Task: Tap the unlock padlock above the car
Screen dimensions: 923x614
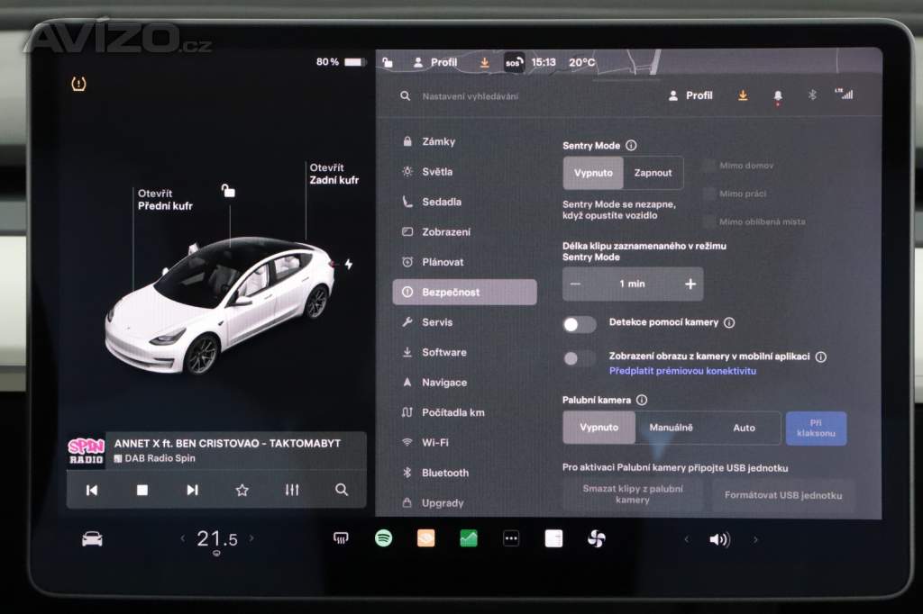Action: point(229,191)
